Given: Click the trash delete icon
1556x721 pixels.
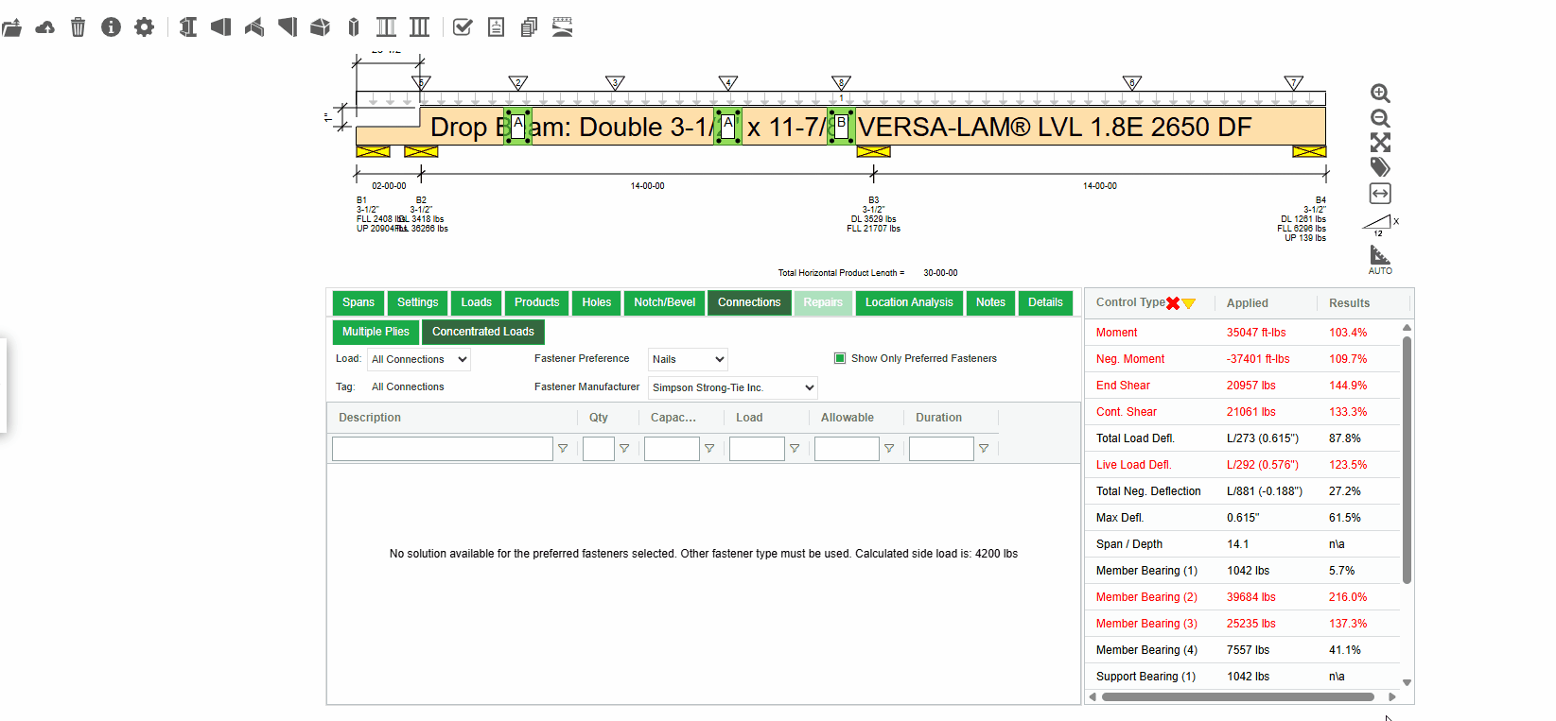Looking at the screenshot, I should [x=78, y=27].
